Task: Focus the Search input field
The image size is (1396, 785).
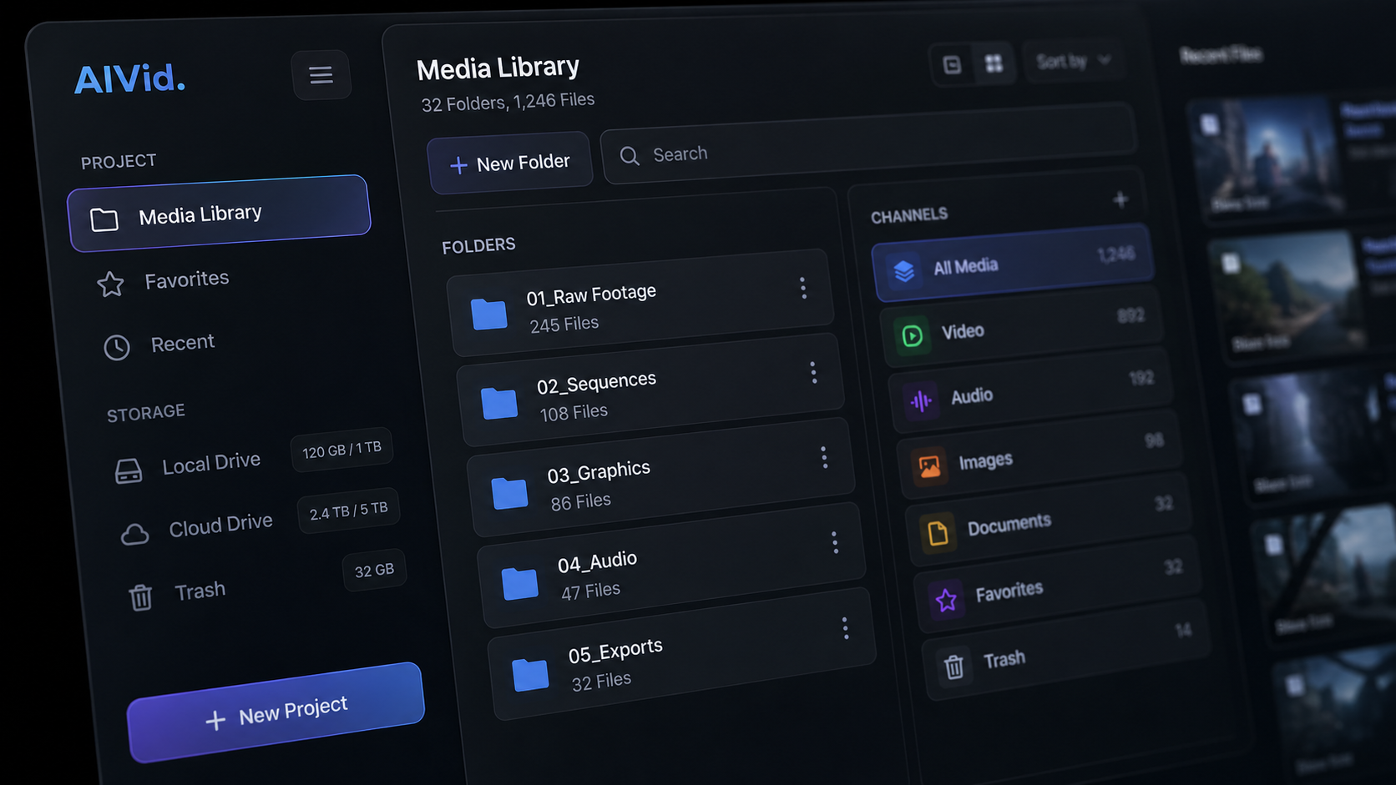Action: point(868,143)
